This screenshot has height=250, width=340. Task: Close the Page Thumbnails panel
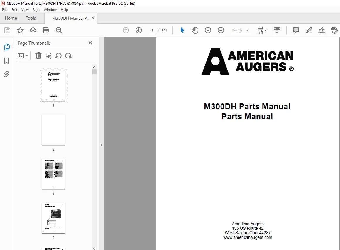coord(90,43)
